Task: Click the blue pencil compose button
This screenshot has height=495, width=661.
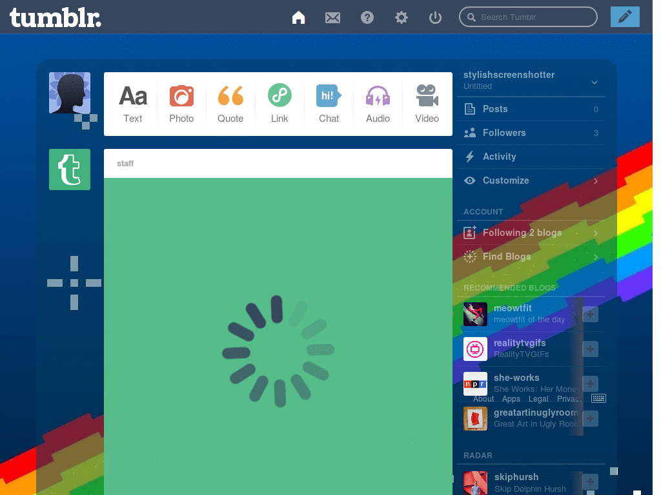Action: pos(625,17)
